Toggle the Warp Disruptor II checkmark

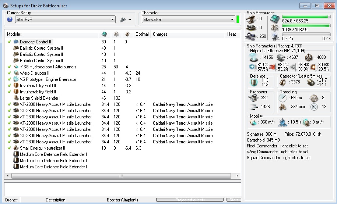(x=9, y=73)
